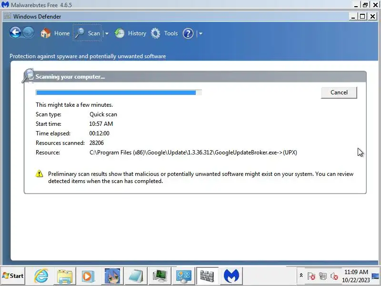Click the yellow warning triangle icon
The width and height of the screenshot is (381, 286).
click(x=40, y=174)
